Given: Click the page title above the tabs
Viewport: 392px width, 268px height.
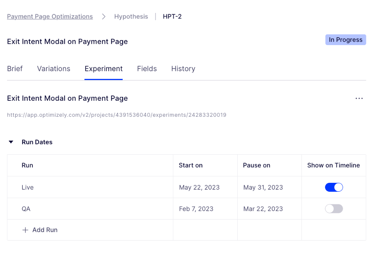Looking at the screenshot, I should 67,41.
